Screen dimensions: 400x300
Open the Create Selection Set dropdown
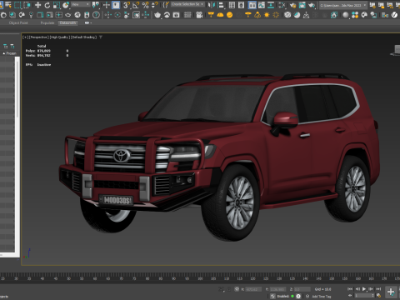point(187,4)
